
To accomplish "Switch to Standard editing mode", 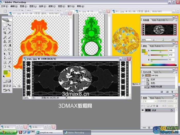I will pyautogui.click(x=5, y=81).
